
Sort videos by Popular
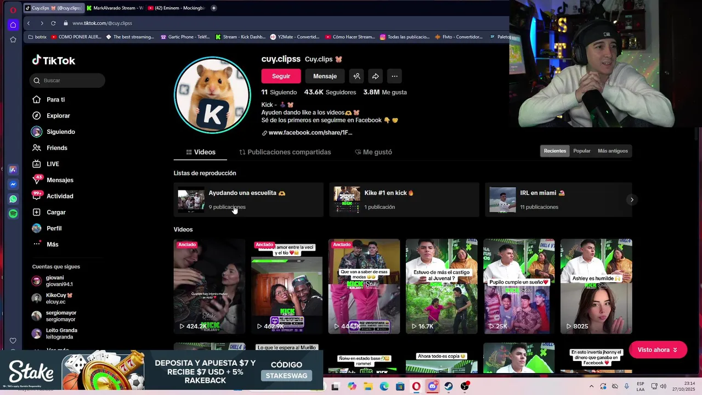(582, 151)
